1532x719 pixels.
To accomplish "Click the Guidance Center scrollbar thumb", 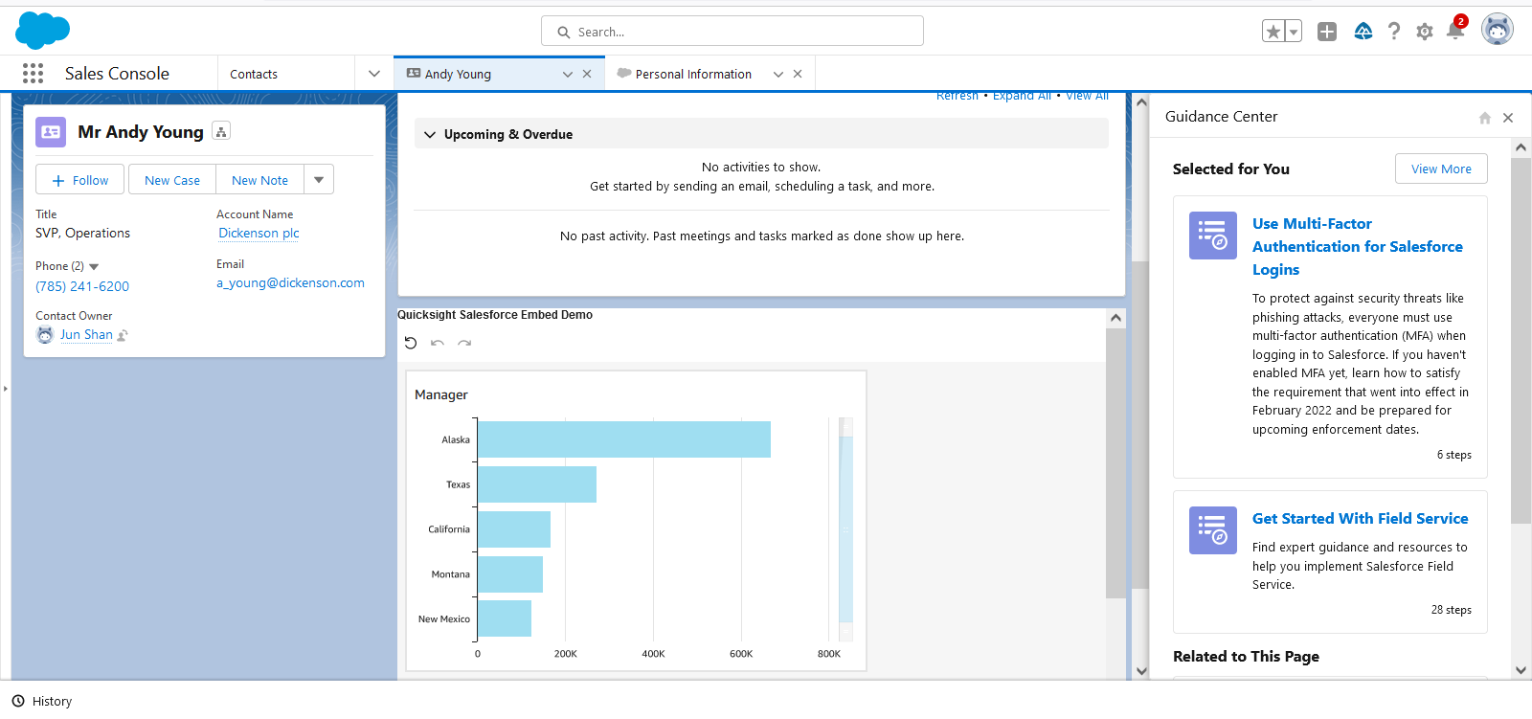I will 1521,340.
